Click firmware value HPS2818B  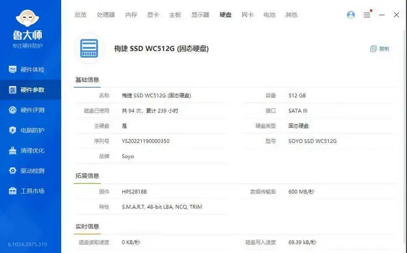[x=134, y=192]
